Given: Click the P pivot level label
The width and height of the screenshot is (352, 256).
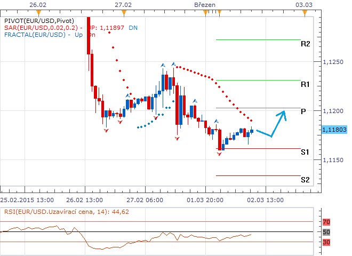Looking at the screenshot, I should 303,111.
